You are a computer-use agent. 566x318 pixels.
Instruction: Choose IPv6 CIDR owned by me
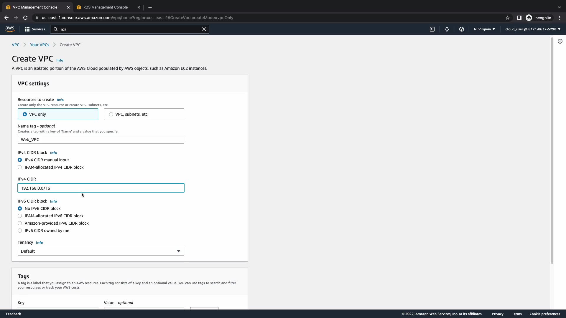(20, 231)
